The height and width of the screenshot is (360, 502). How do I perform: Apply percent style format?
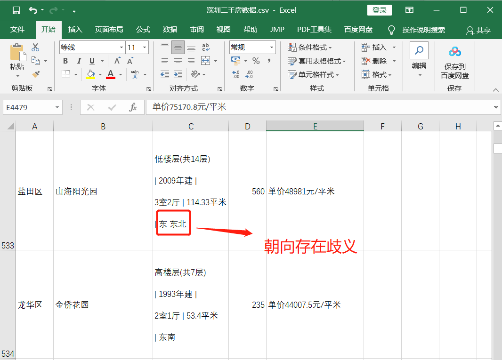point(256,61)
